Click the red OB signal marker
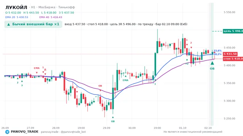The image size is (243, 136). (100, 86)
